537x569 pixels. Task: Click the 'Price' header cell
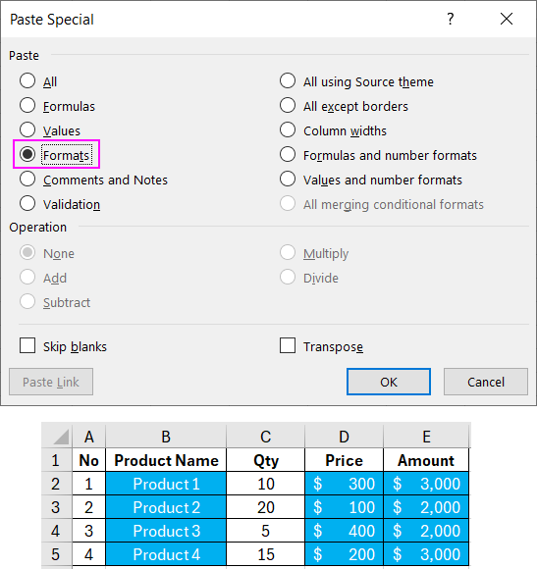click(345, 460)
